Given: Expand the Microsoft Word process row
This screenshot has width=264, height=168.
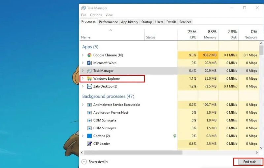Looking at the screenshot, I should point(83,63).
